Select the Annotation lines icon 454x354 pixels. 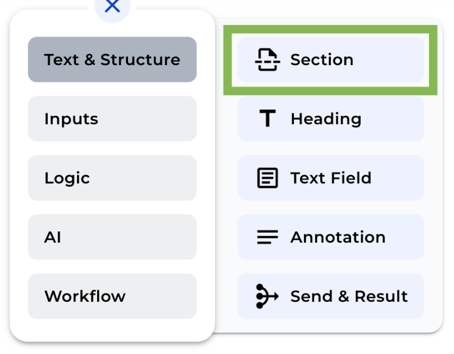point(267,237)
